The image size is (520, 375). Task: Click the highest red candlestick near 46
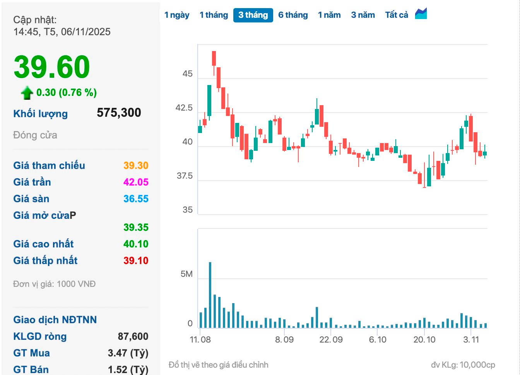point(214,58)
